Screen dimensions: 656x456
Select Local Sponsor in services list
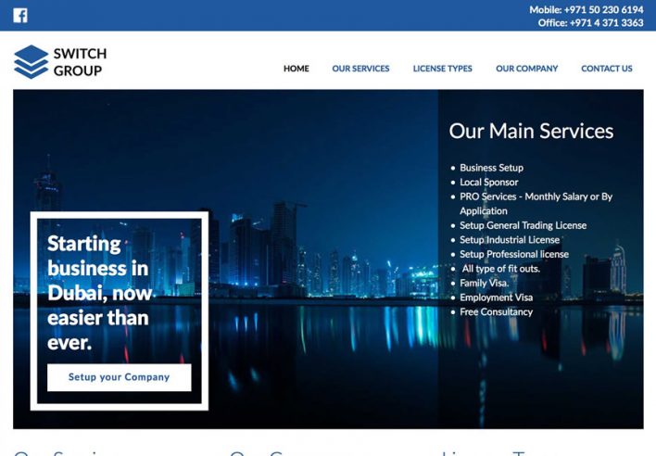[488, 183]
